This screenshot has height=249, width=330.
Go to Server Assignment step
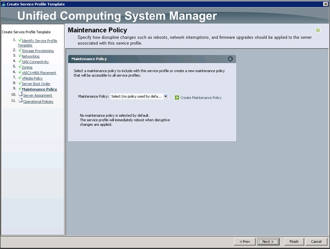point(38,95)
